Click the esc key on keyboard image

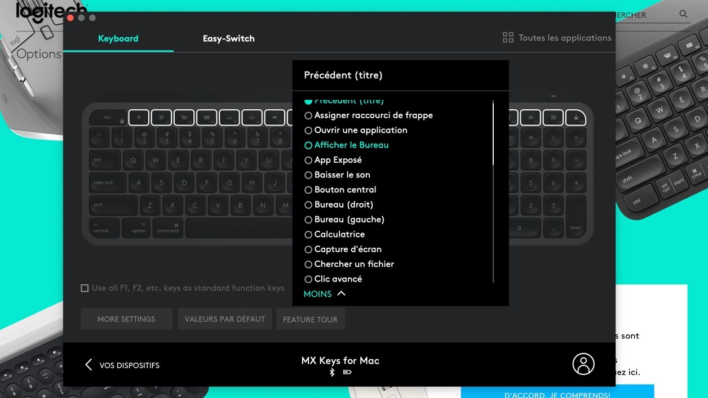pos(107,118)
